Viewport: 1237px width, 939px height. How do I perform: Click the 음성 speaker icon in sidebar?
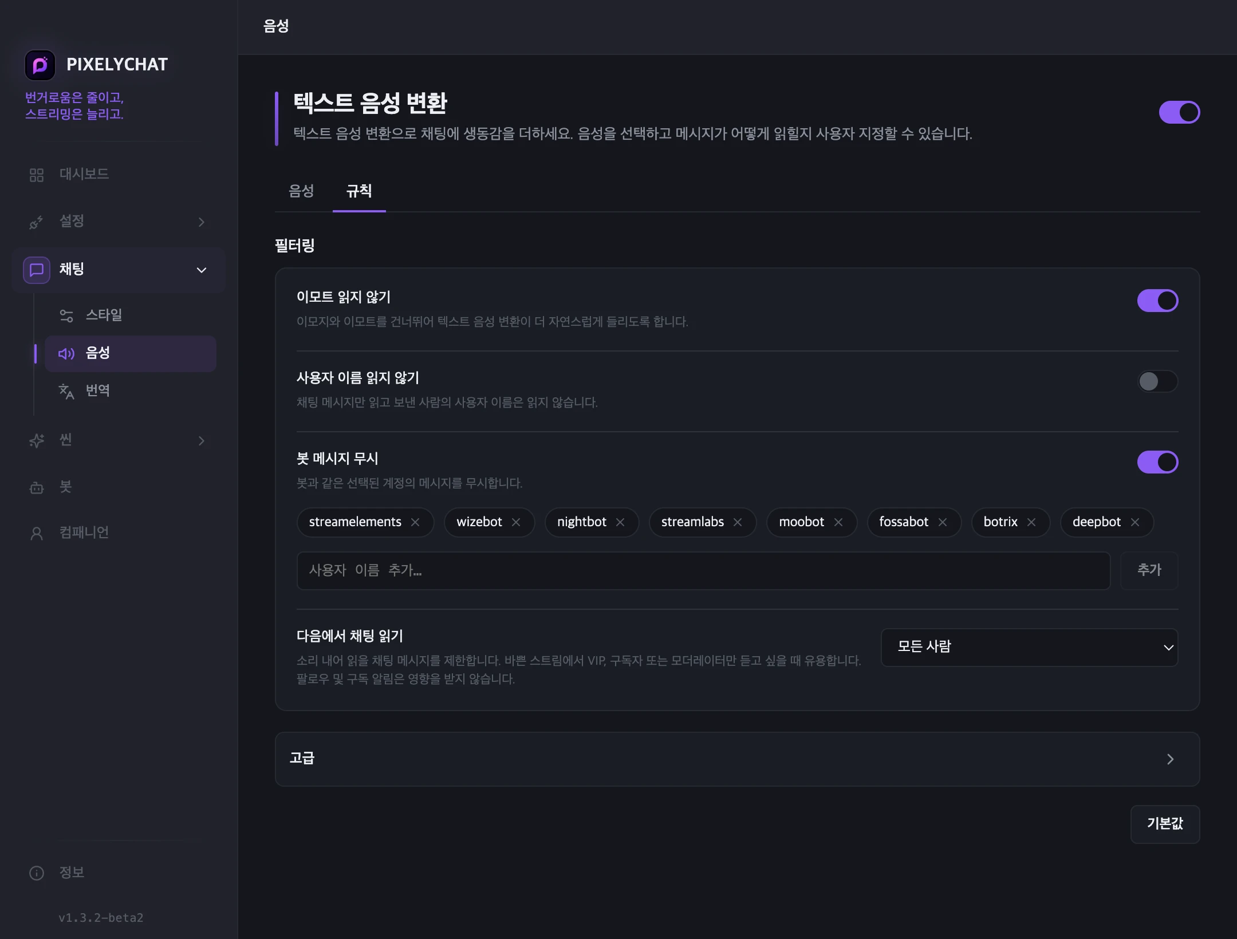66,354
